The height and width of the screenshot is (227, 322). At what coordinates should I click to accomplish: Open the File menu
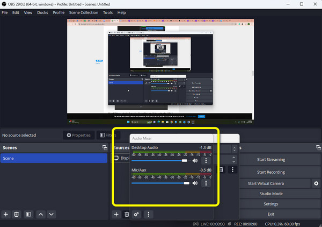(x=4, y=12)
